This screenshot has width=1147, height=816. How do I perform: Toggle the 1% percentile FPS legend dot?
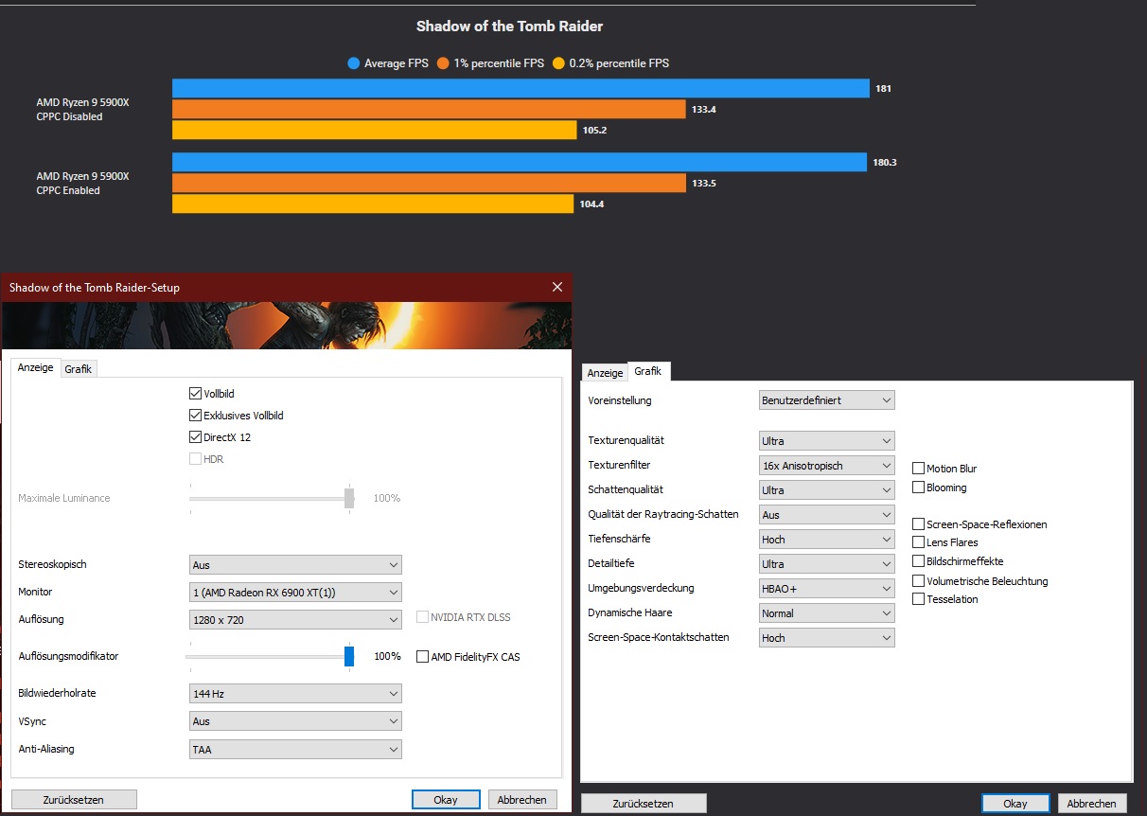(x=442, y=63)
